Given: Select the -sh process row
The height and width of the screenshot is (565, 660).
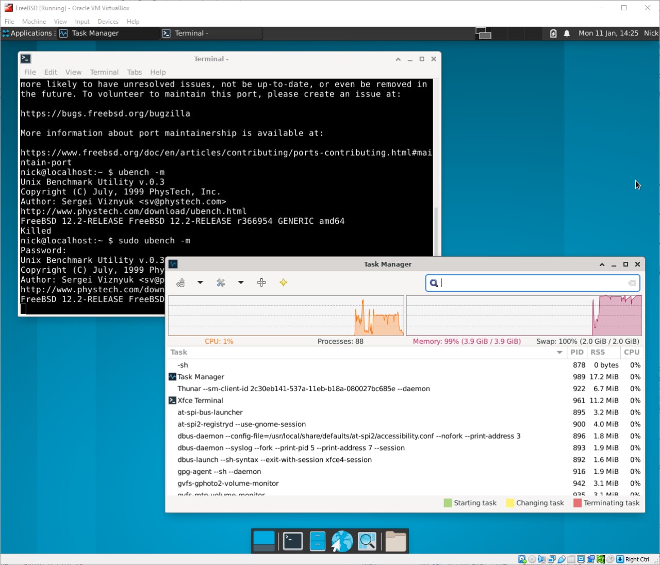Looking at the screenshot, I should (405, 365).
